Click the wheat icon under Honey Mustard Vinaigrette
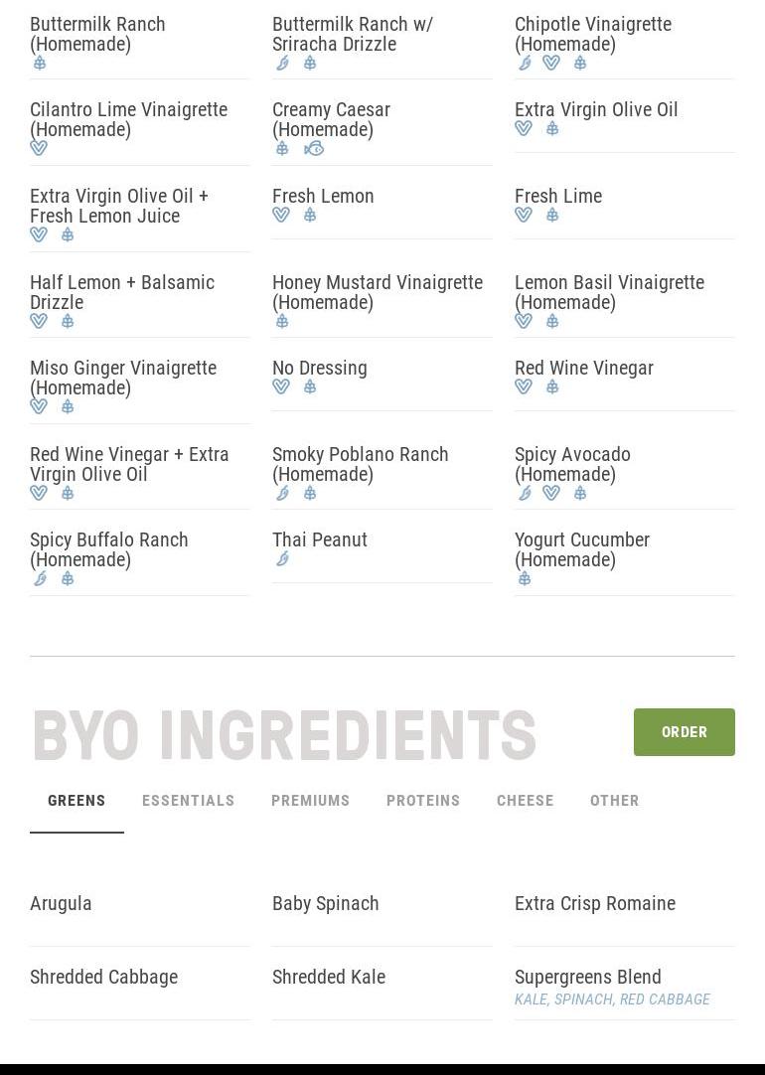765x1075 pixels. [x=282, y=321]
